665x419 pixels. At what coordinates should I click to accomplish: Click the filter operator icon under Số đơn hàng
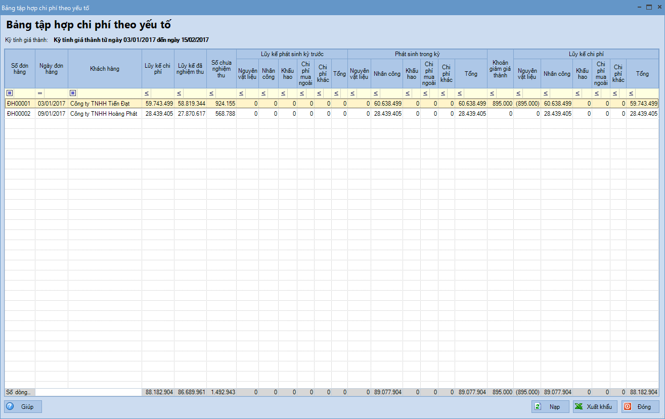click(9, 93)
